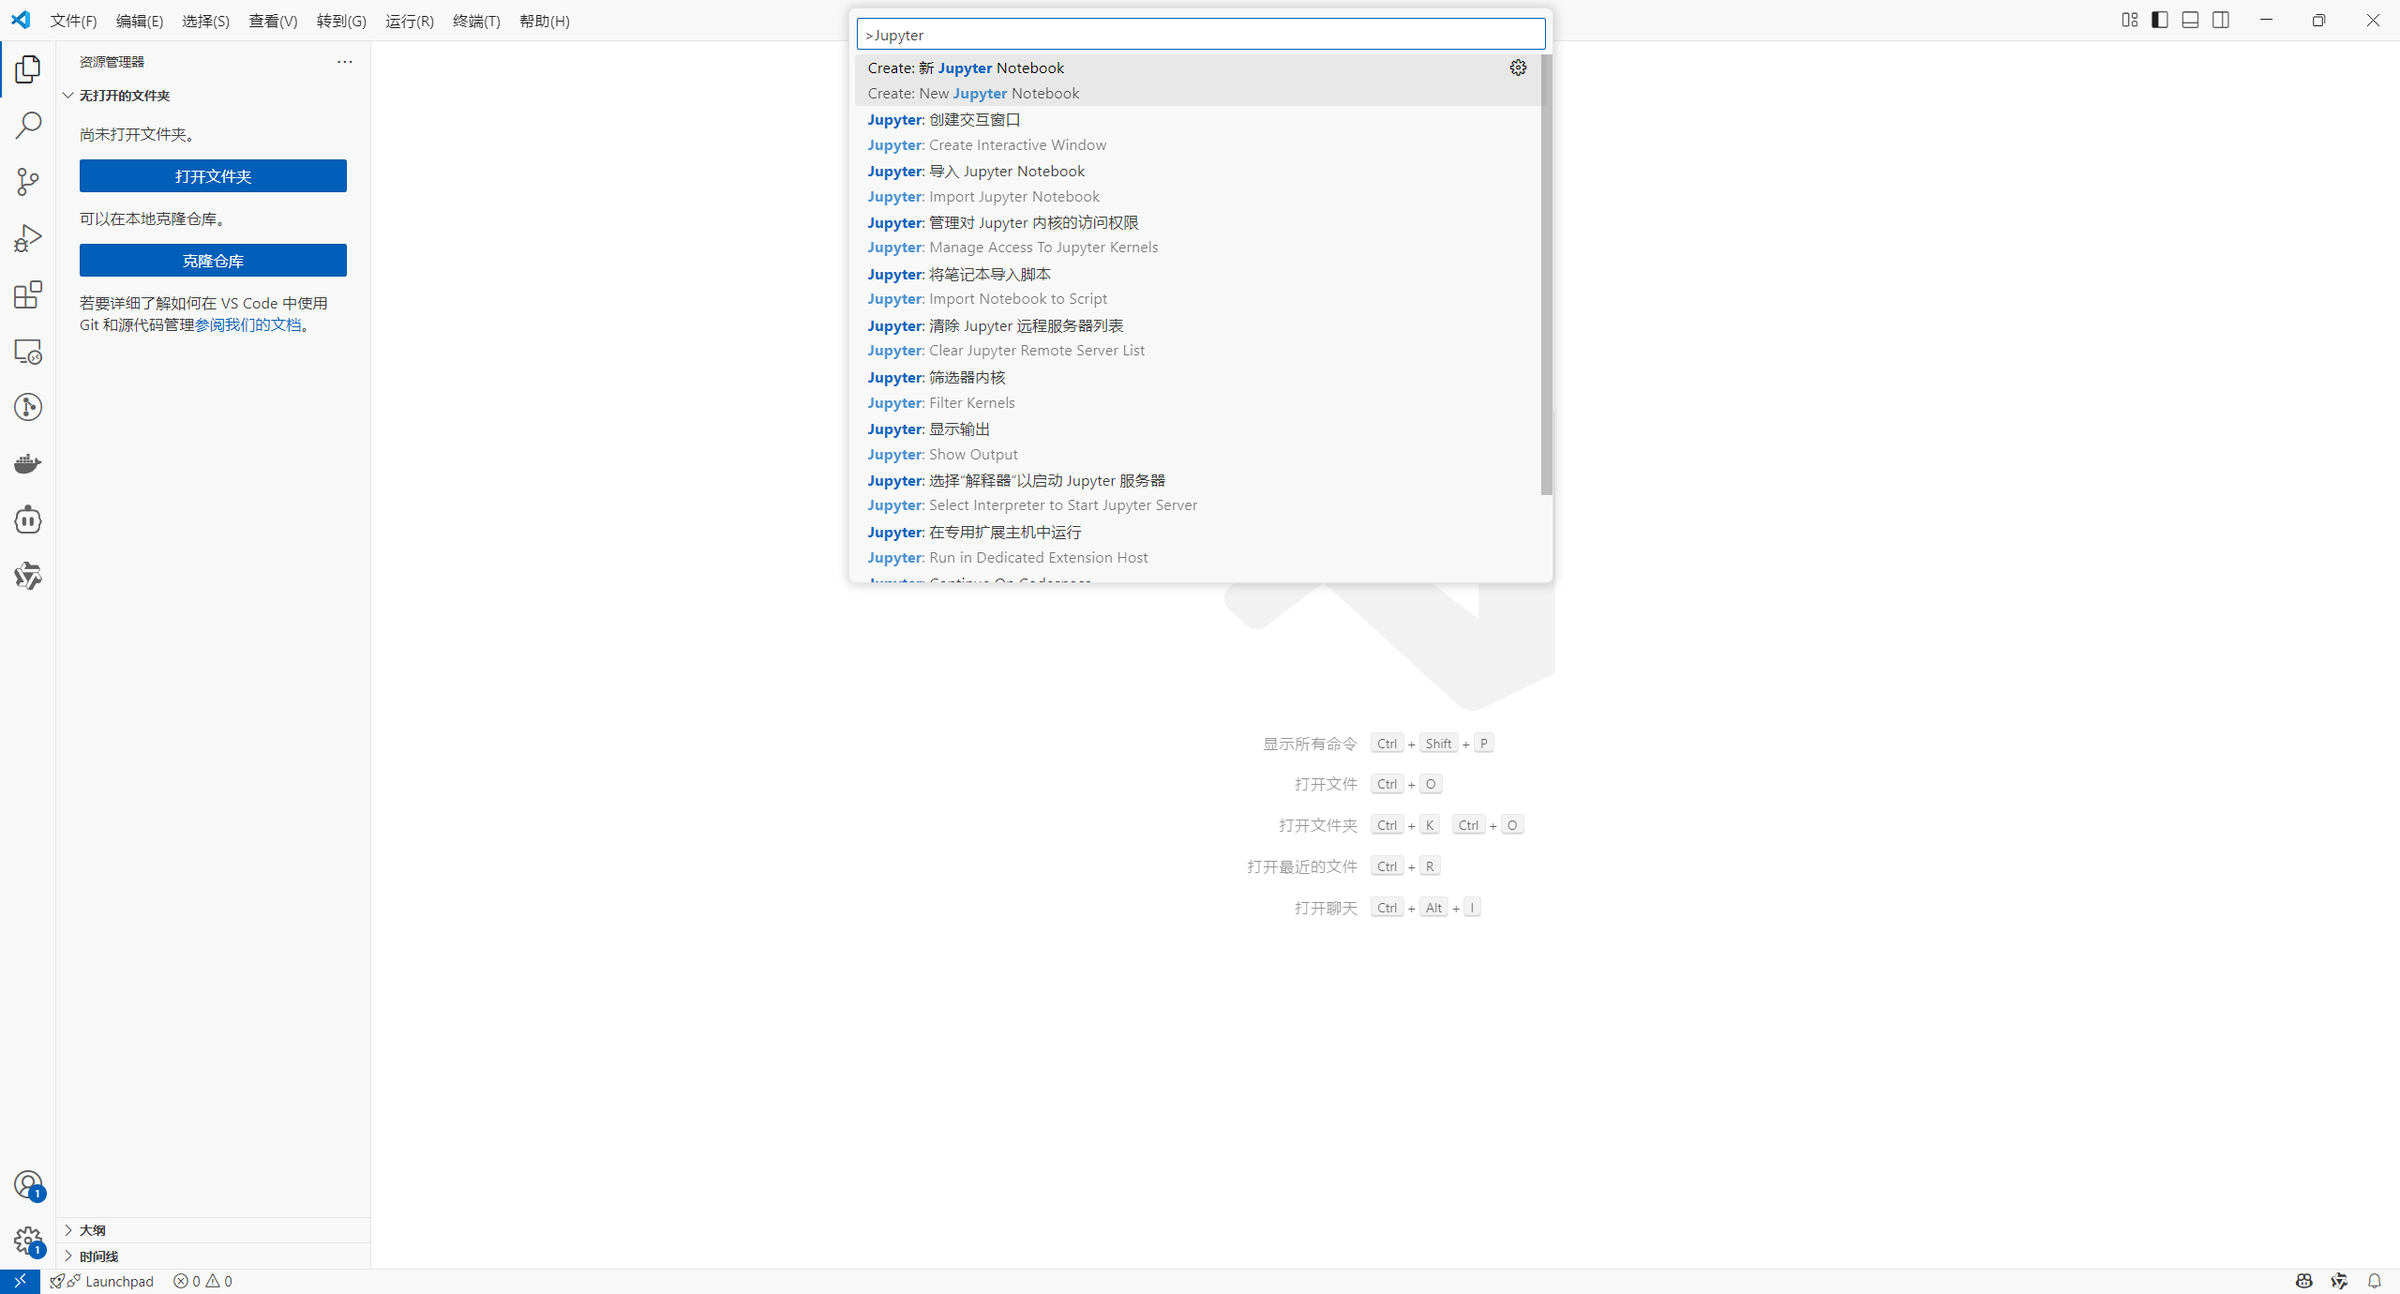Select Jupyter: 清除 Jupyter 远程服务器列表
This screenshot has width=2400, height=1294.
(x=1198, y=339)
